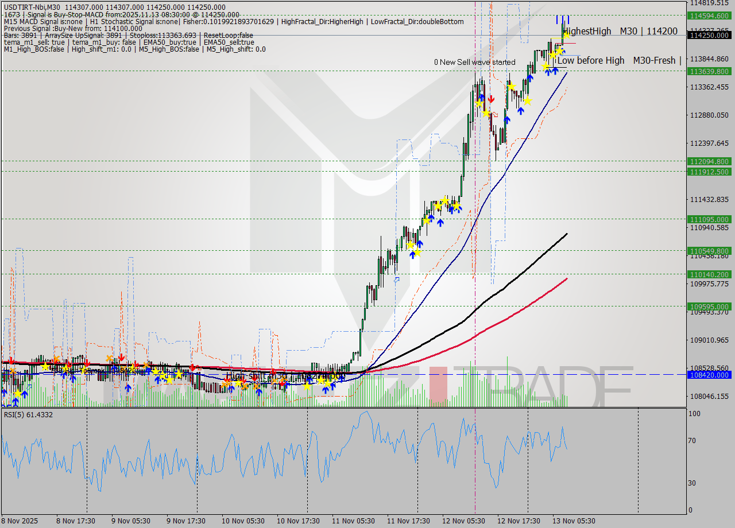Viewport: 735px width, 528px height.
Task: Toggle the blue dashed 108420.000 line
Action: click(x=709, y=375)
